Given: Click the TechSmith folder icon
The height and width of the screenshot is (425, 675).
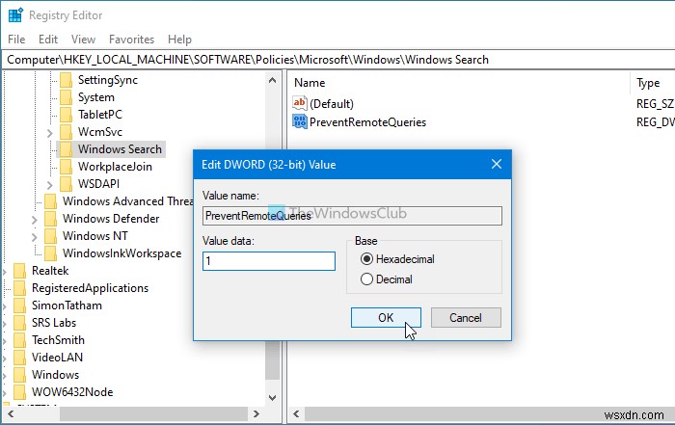Looking at the screenshot, I should pos(19,340).
